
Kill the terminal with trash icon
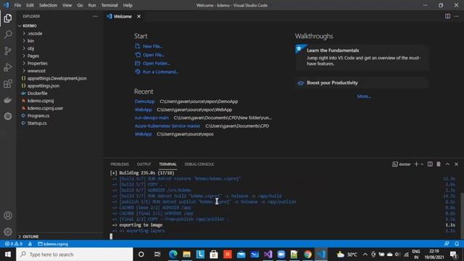(439, 164)
